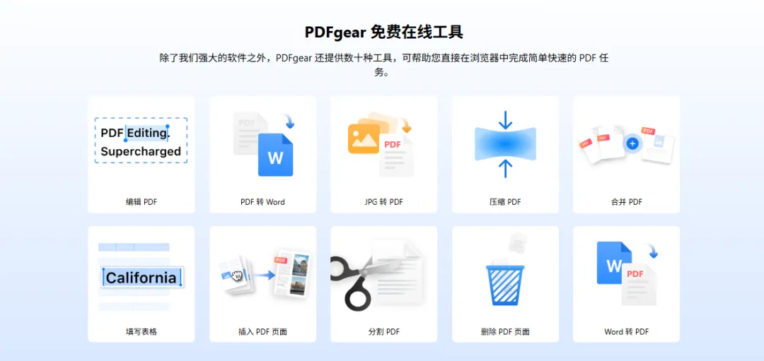Click the 压缩 PDF label
The width and height of the screenshot is (764, 361).
point(505,202)
